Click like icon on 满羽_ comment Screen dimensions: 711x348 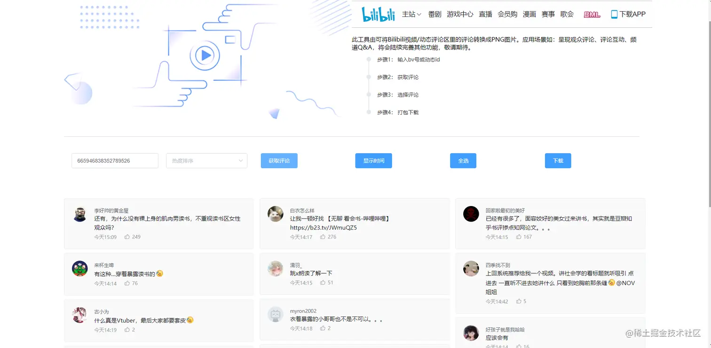323,283
